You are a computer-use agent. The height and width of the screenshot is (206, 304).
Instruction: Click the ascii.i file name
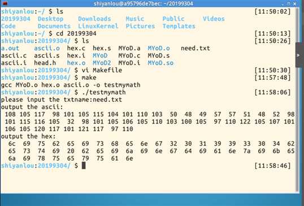[x=14, y=63]
